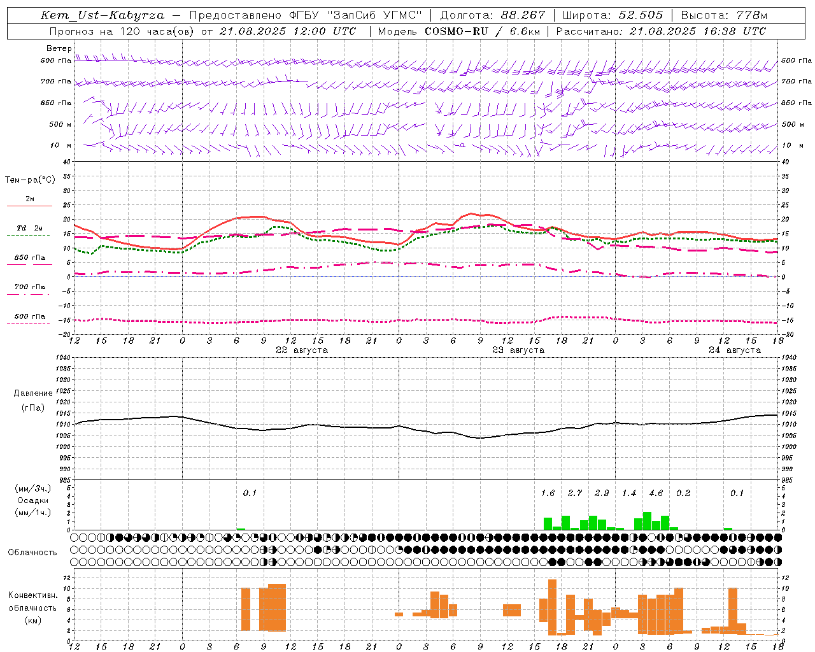Click the 1.6 precipitation amount value
Viewport: 815px width, 652px height.
[548, 493]
